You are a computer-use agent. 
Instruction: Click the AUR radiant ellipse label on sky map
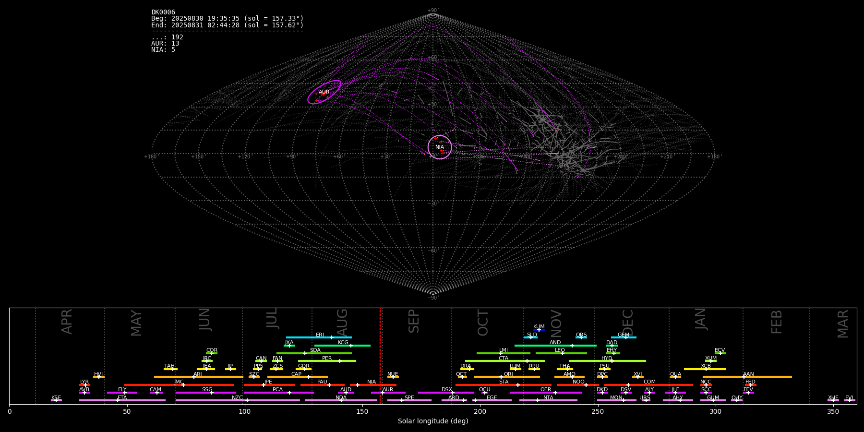click(324, 92)
